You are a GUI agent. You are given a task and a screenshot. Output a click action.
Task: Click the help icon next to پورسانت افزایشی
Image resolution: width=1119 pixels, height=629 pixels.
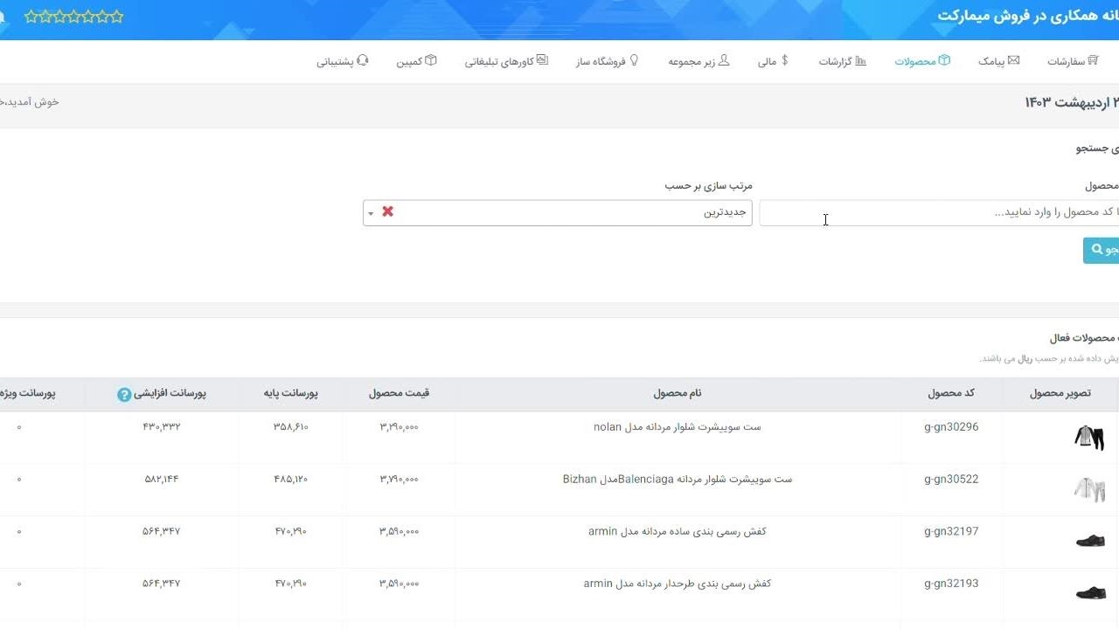click(x=124, y=395)
